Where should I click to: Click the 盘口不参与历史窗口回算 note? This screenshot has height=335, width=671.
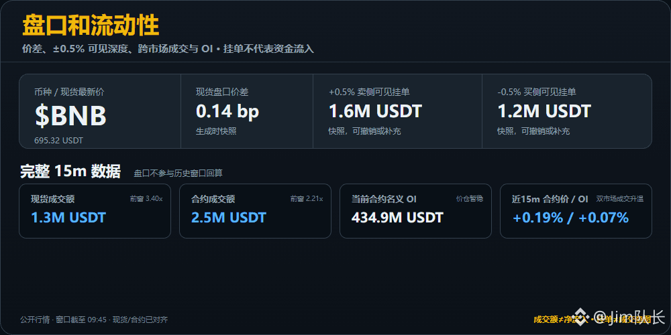point(178,173)
